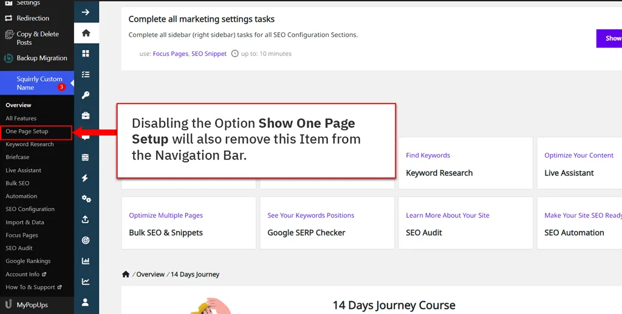Open Account Info external link
622x314 pixels.
point(26,274)
